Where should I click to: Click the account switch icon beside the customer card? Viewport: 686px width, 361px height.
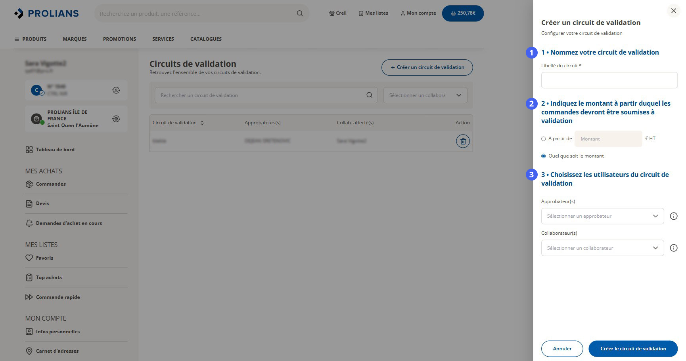pyautogui.click(x=116, y=90)
